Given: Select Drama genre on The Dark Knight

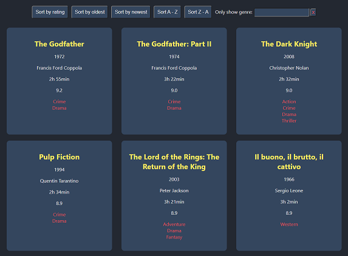Looking at the screenshot, I should (x=289, y=115).
